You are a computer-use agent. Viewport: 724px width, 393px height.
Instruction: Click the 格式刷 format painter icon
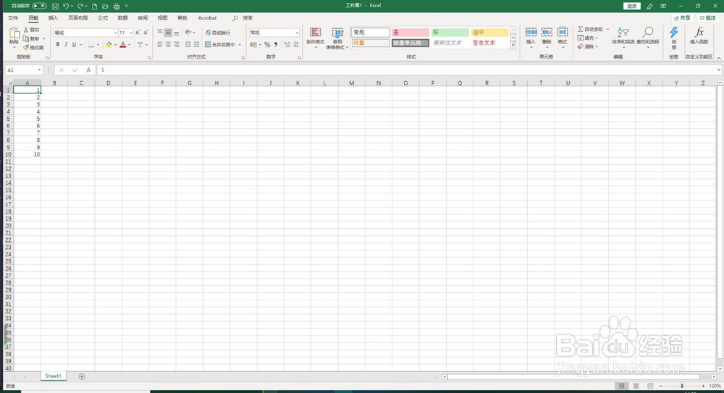click(33, 48)
